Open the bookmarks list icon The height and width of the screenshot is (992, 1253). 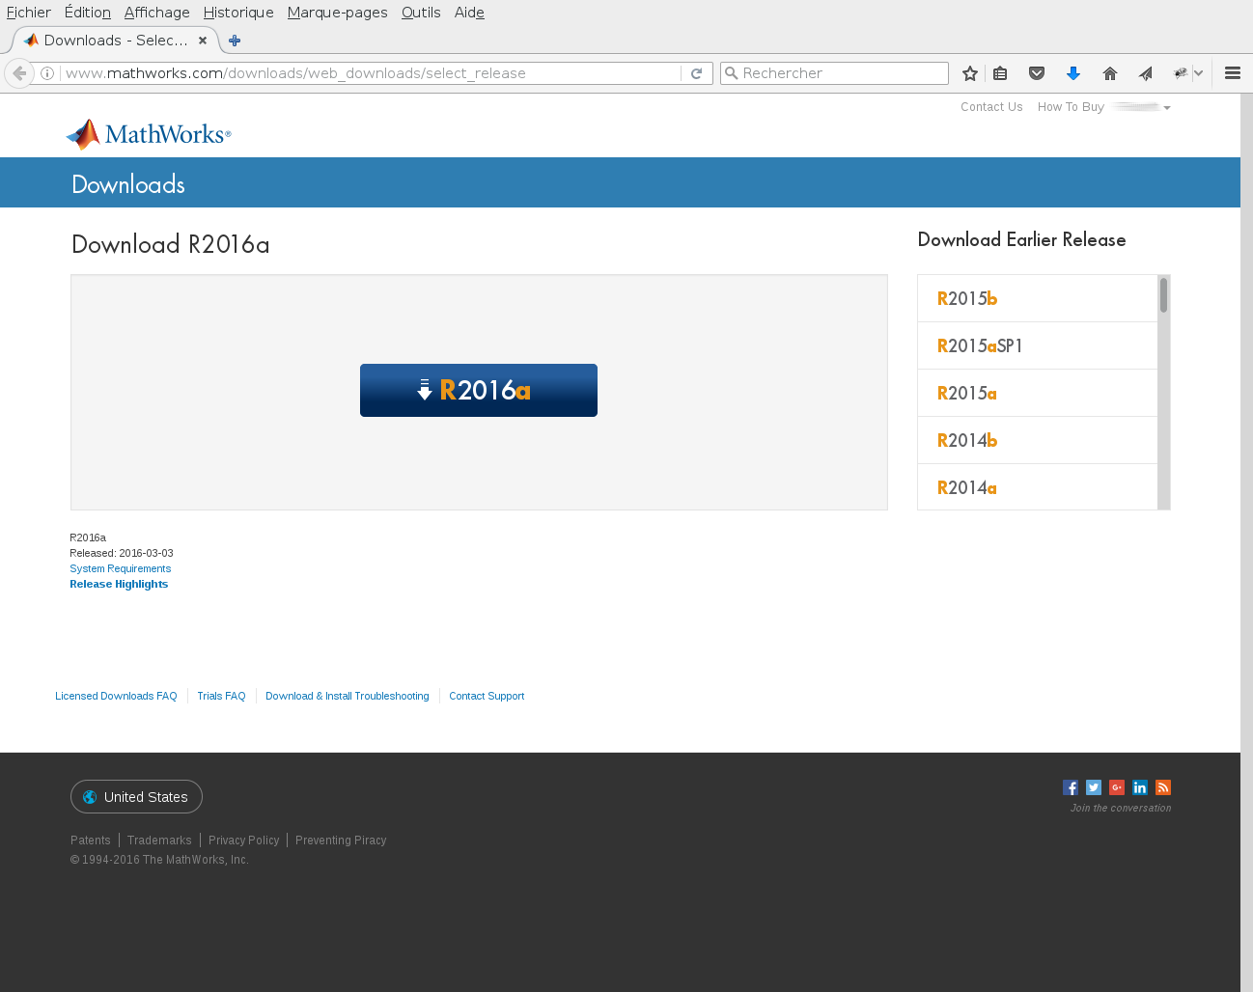coord(1000,73)
